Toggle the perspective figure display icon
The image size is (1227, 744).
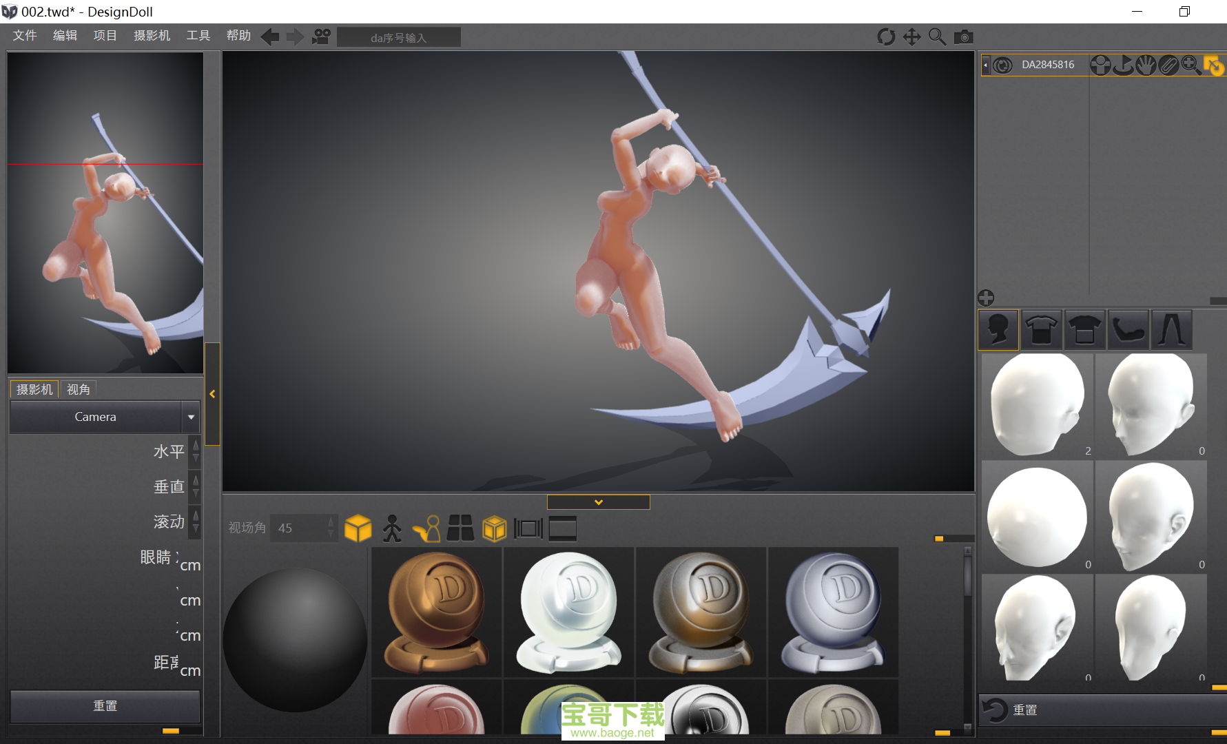pyautogui.click(x=426, y=528)
